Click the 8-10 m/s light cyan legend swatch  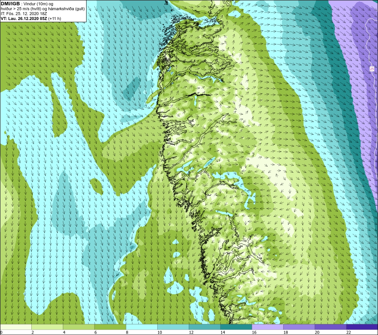pyautogui.click(x=142, y=327)
